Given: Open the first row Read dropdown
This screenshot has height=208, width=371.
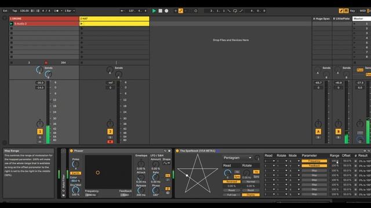Looking at the screenshot, I should point(270,161).
